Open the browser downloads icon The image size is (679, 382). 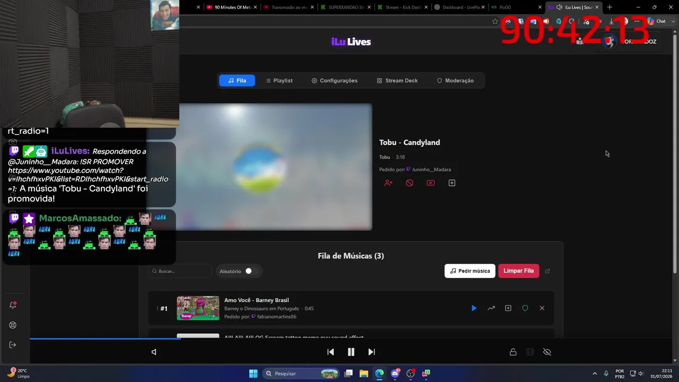612,21
